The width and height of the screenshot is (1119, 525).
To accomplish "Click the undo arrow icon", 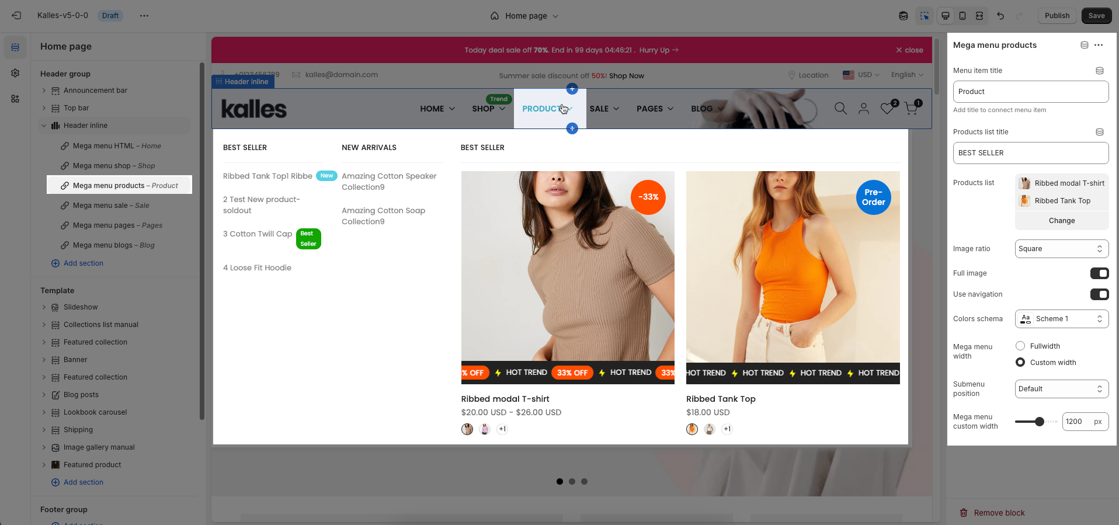I will (x=1000, y=16).
